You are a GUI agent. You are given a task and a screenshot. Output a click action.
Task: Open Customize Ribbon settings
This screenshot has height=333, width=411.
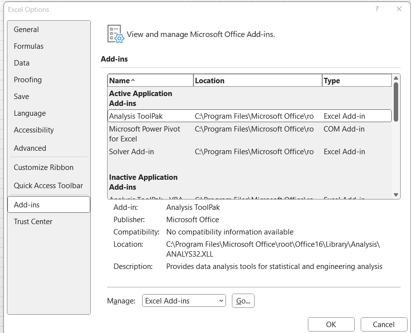click(49, 167)
